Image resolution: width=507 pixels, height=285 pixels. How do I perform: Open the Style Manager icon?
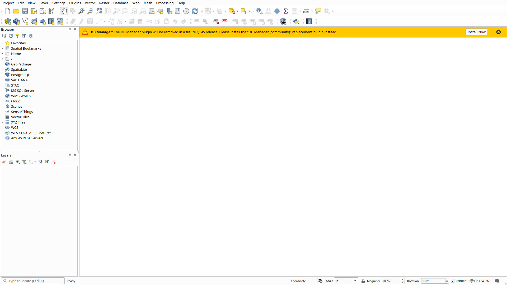click(x=51, y=11)
